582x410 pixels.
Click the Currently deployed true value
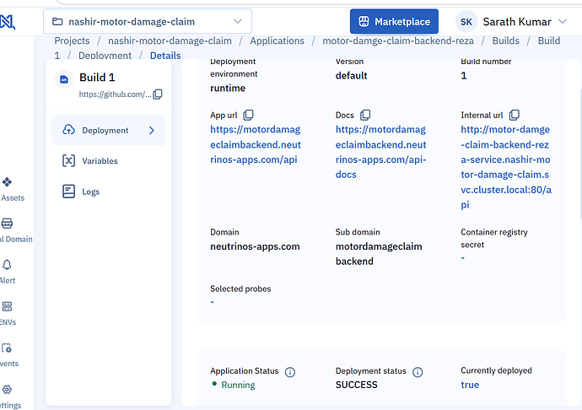[470, 385]
